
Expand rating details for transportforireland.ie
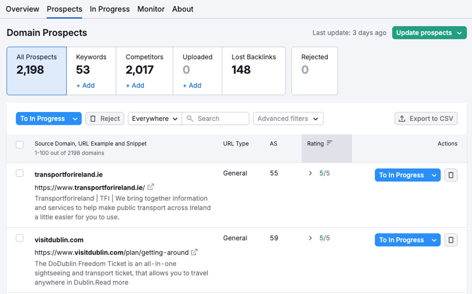310,173
